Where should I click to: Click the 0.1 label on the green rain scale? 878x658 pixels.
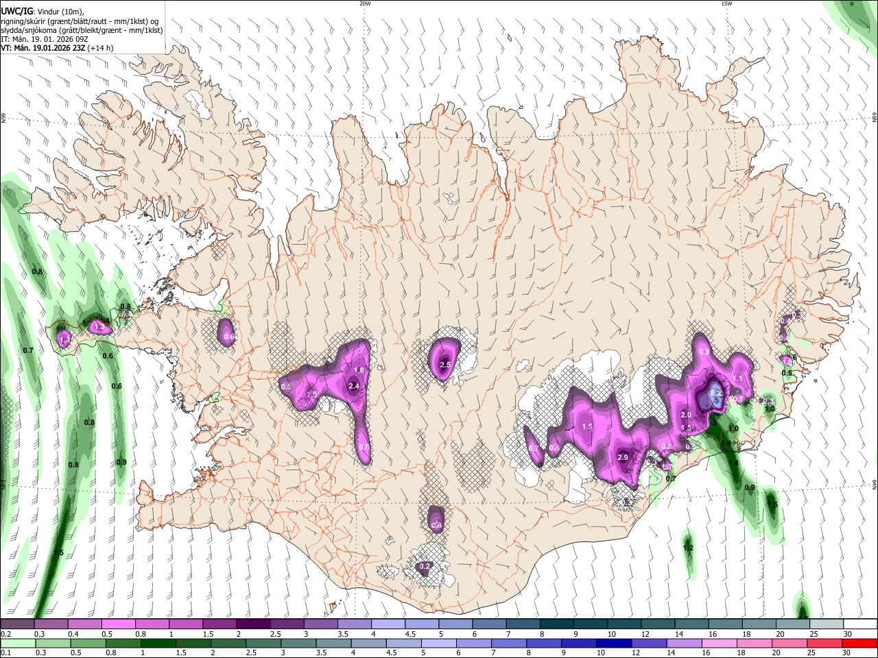tap(5, 653)
